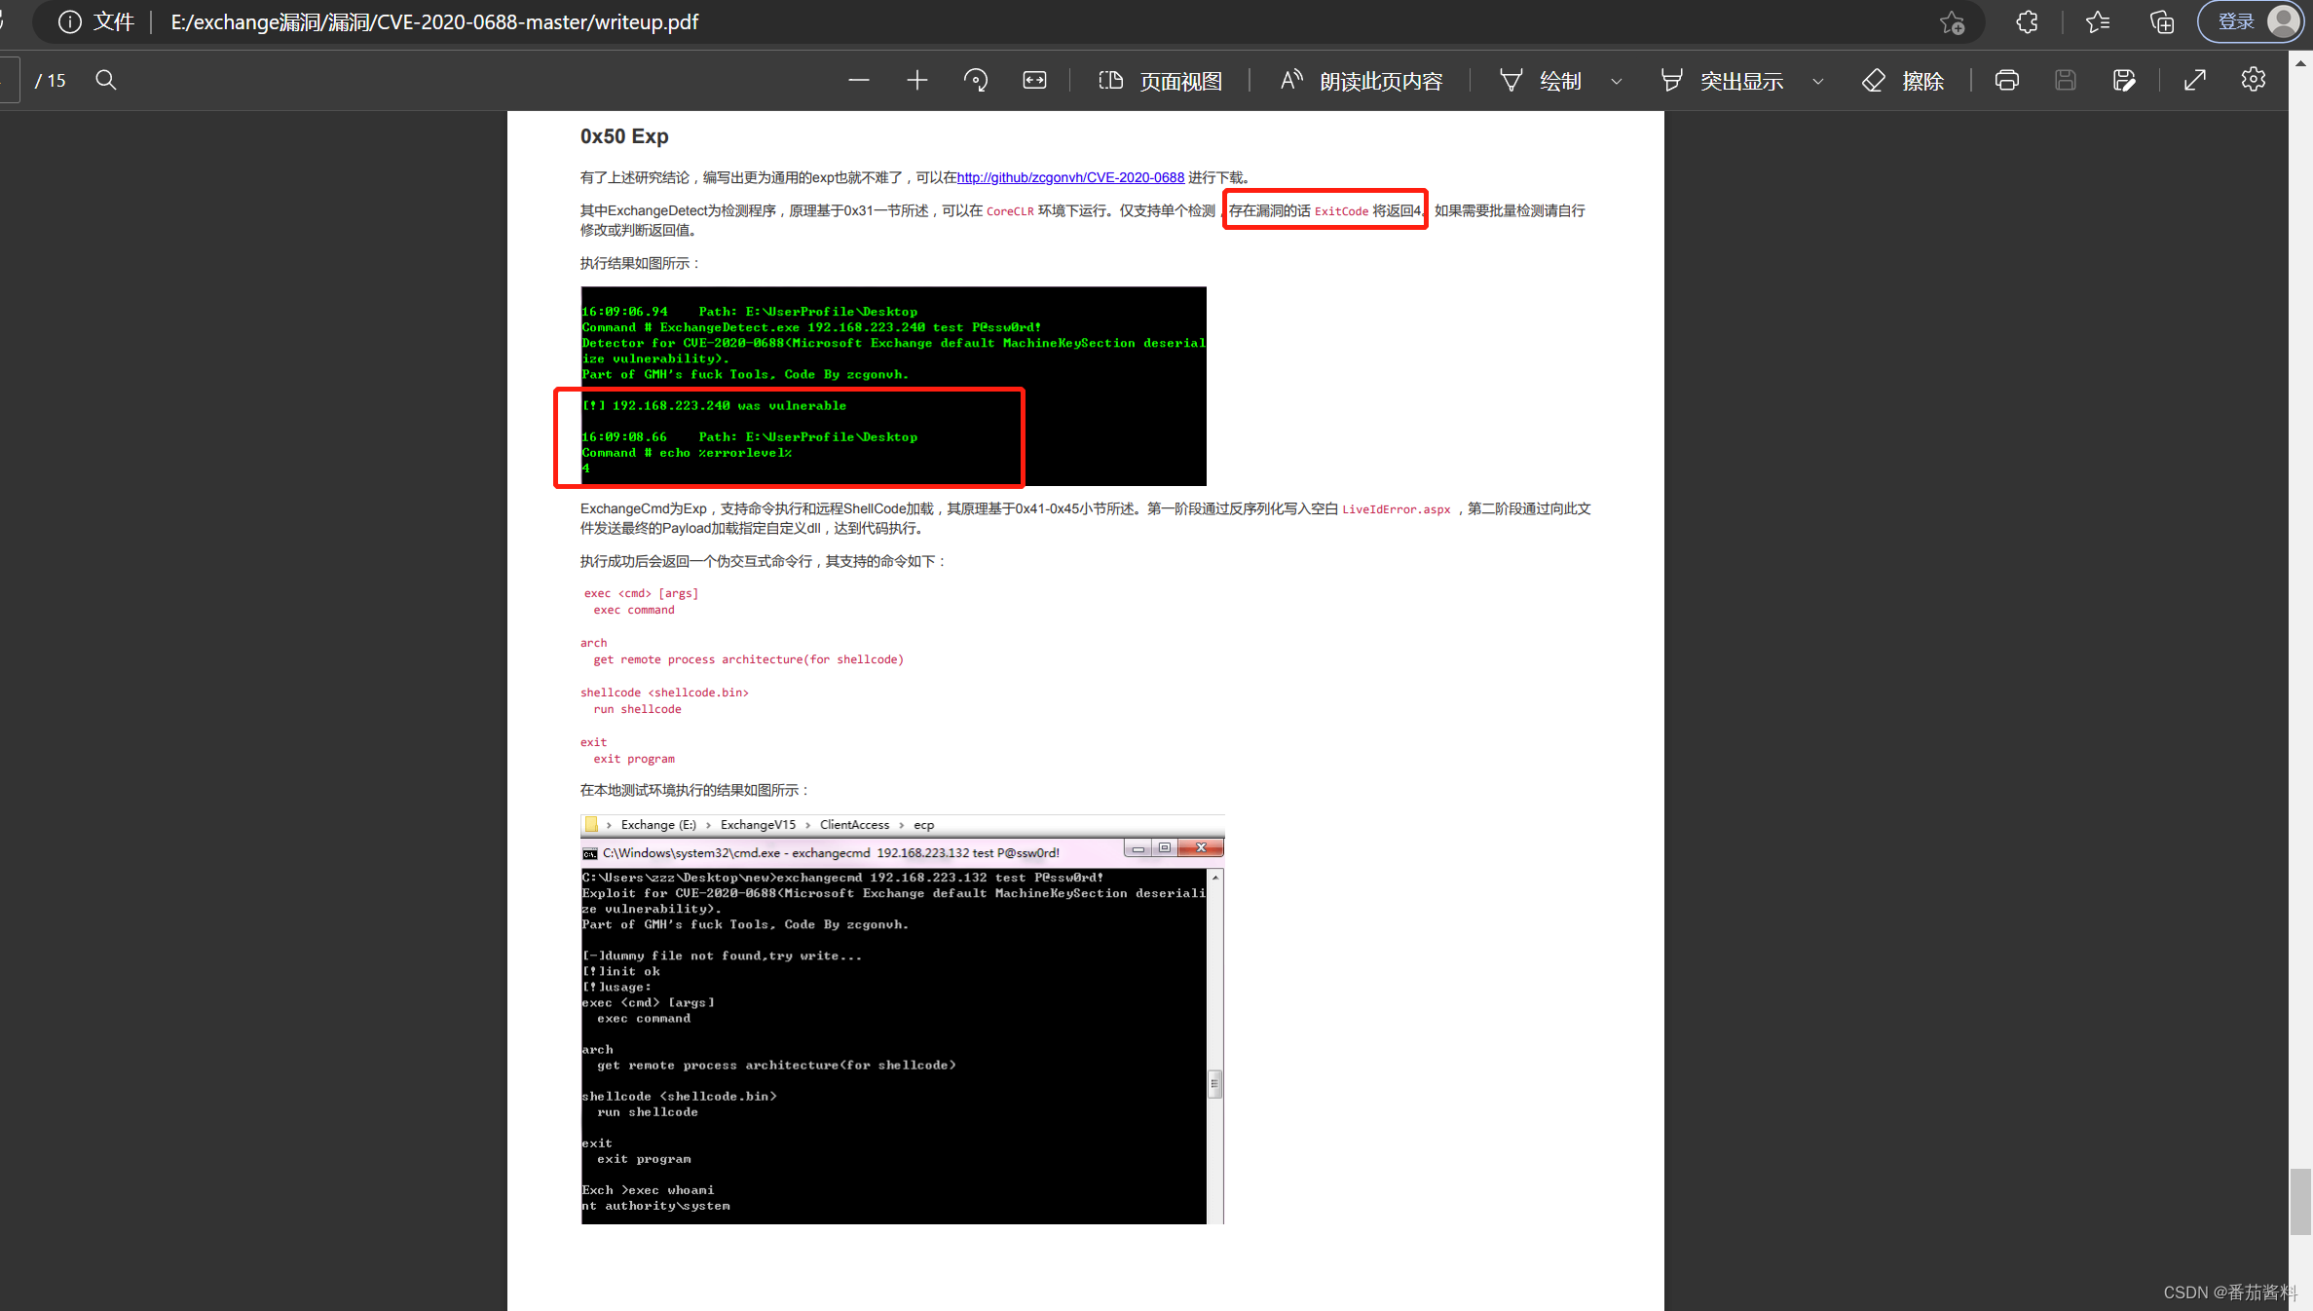Click the '192.168.223.240 was vulnerable' terminal line
Image resolution: width=2313 pixels, height=1311 pixels.
714,405
